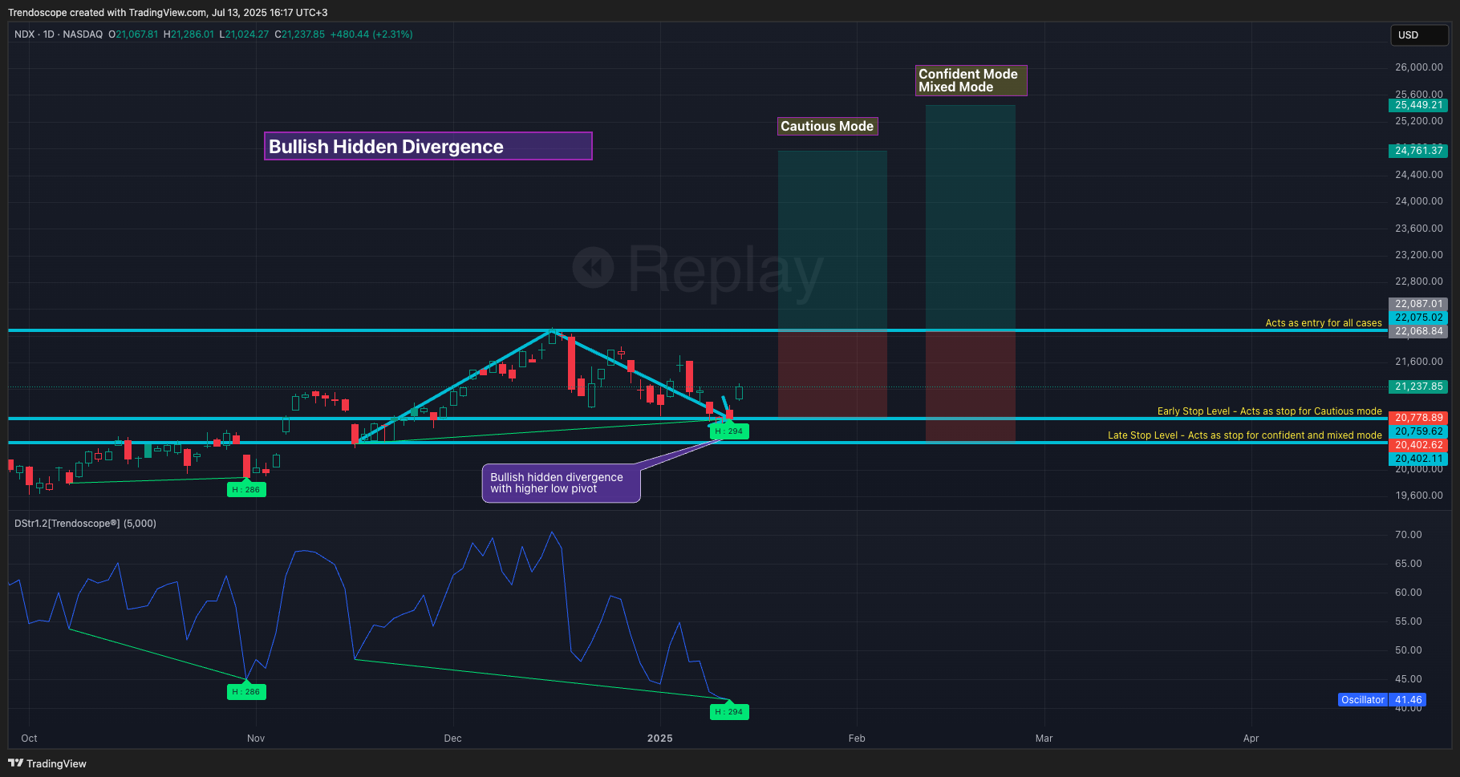
Task: Click the Oct label on time axis
Action: click(29, 739)
